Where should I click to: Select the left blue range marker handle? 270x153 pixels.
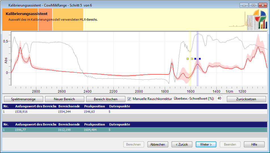click(195, 59)
